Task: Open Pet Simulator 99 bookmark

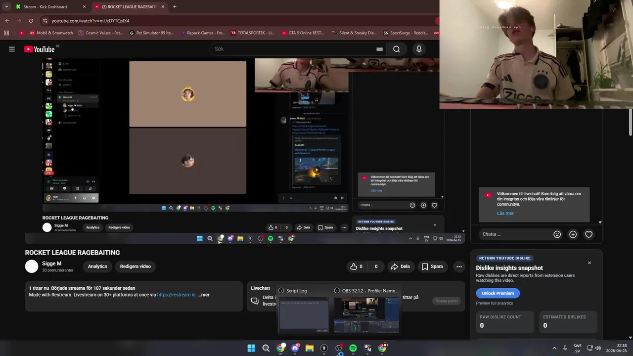Action: (x=151, y=33)
